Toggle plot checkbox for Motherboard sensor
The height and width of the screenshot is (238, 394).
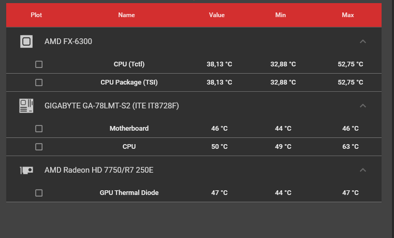point(39,129)
